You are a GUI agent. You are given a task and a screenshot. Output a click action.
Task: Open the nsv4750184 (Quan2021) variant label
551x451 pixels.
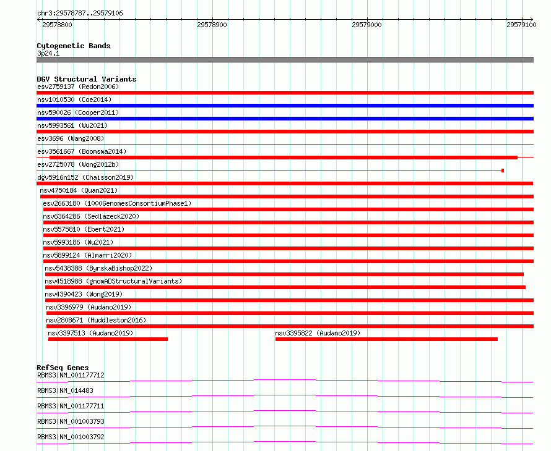click(79, 190)
